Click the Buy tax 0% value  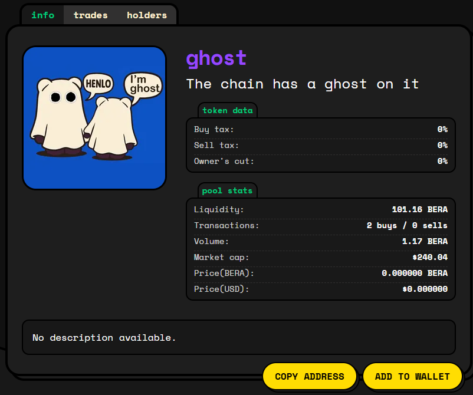coord(442,129)
